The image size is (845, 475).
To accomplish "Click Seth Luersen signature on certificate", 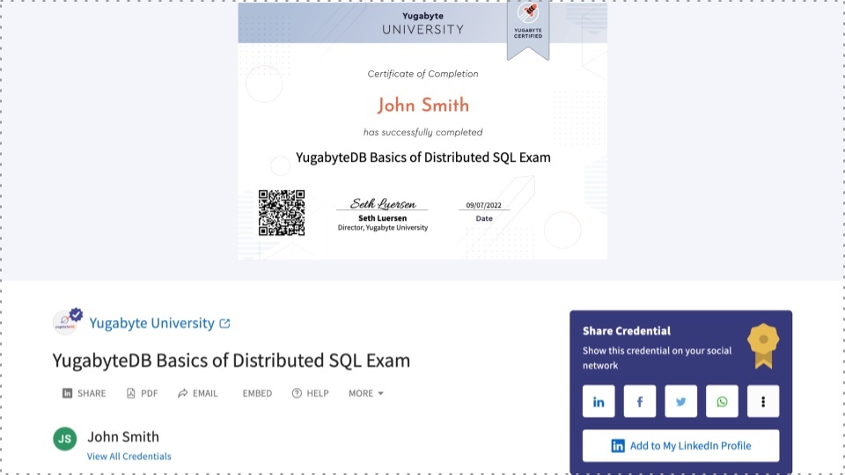I will (383, 203).
